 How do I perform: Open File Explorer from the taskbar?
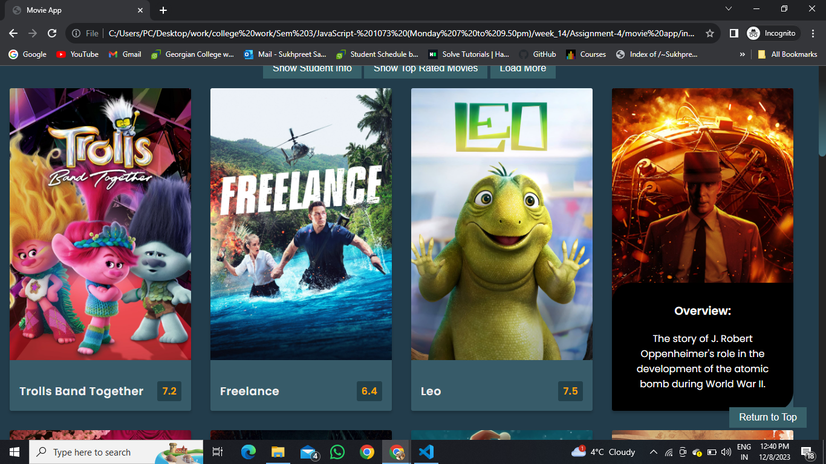(278, 452)
